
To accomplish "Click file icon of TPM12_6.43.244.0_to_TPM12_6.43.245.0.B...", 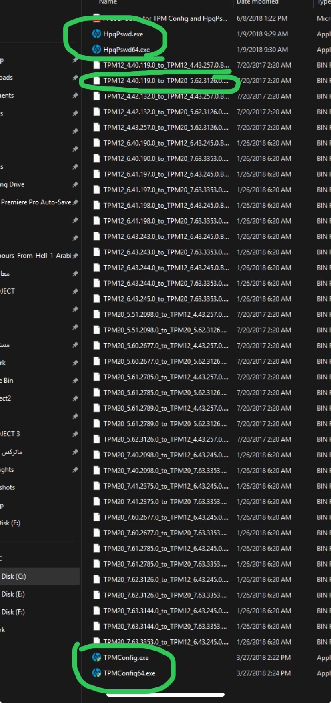I will [x=96, y=268].
